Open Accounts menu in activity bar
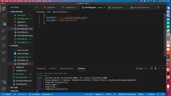The height and width of the screenshot is (96, 171). coord(3,82)
